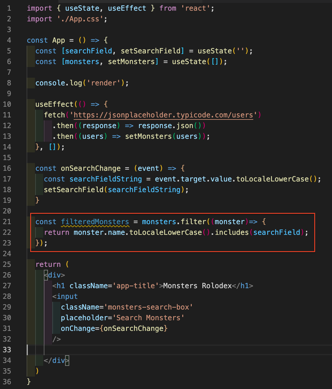Click the console.log statement
Screen dimensions: 332x389
82,83
